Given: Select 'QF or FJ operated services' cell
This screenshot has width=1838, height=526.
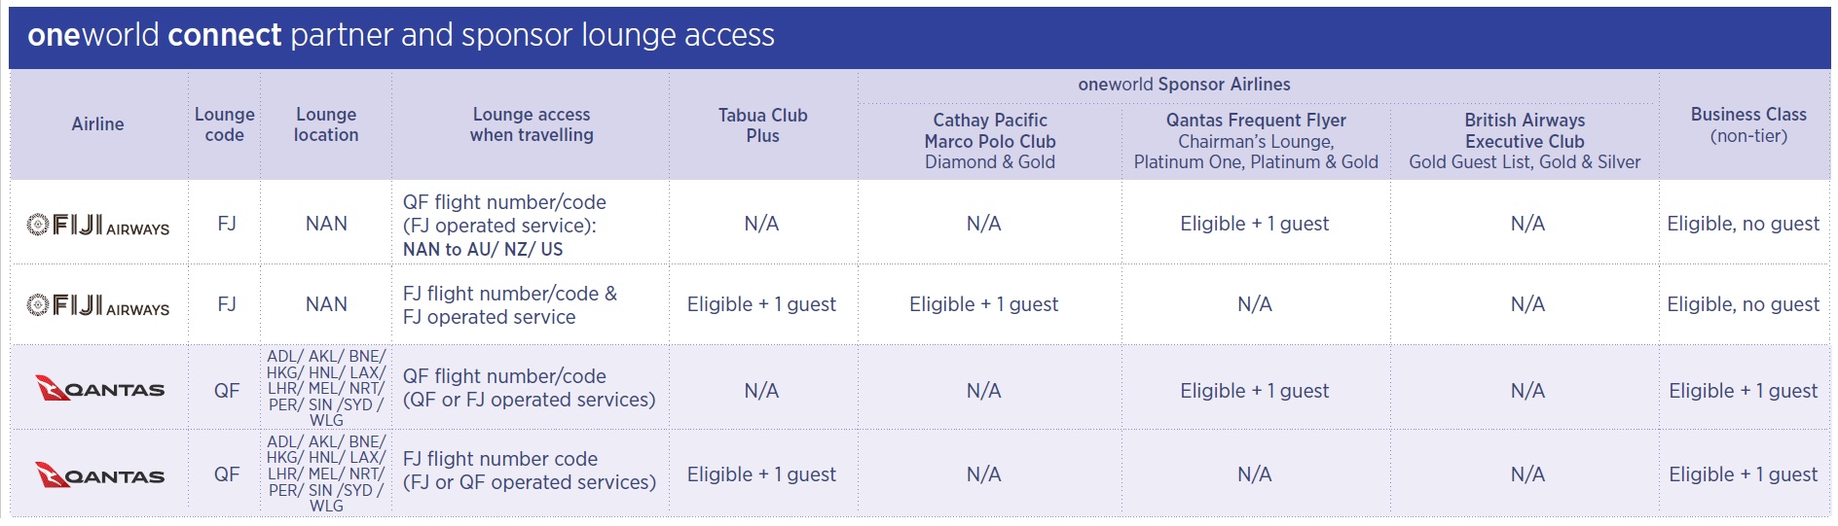Looking at the screenshot, I should pos(529,388).
